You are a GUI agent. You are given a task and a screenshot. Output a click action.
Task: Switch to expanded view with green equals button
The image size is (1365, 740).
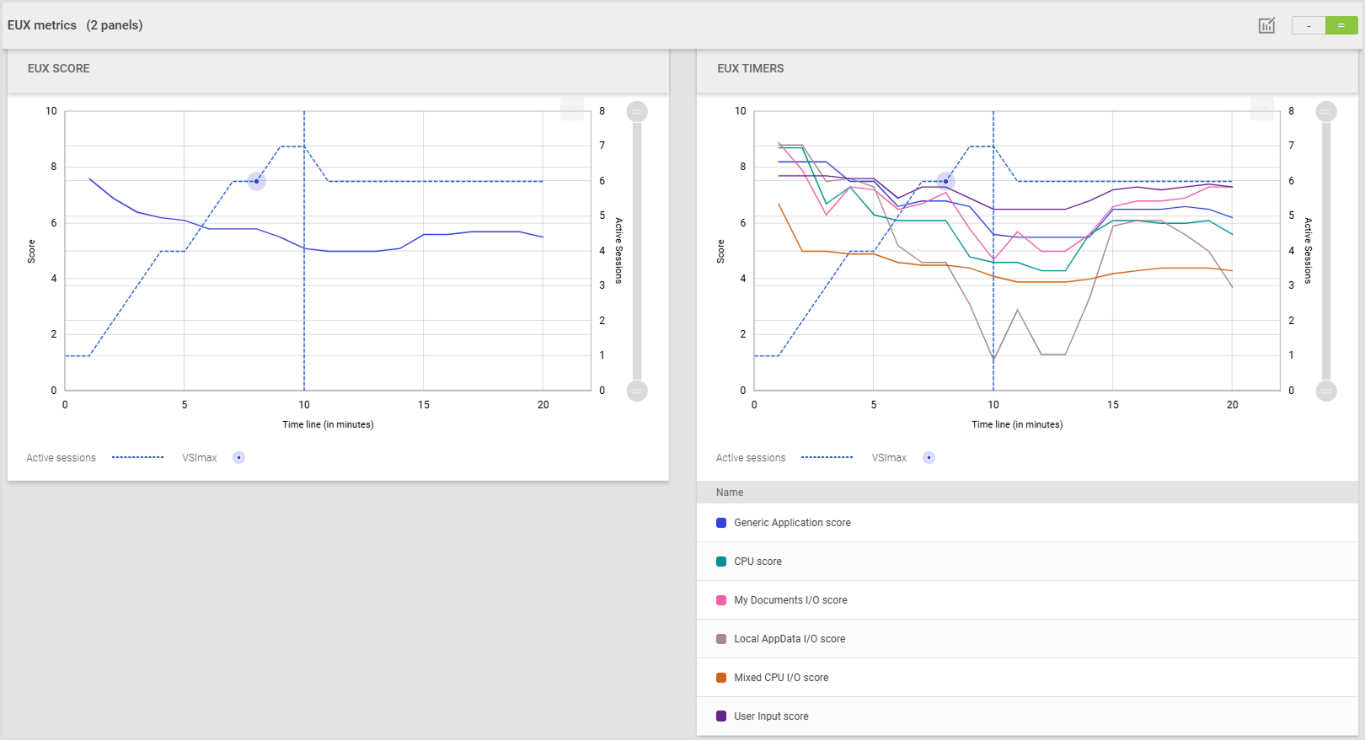1341,26
